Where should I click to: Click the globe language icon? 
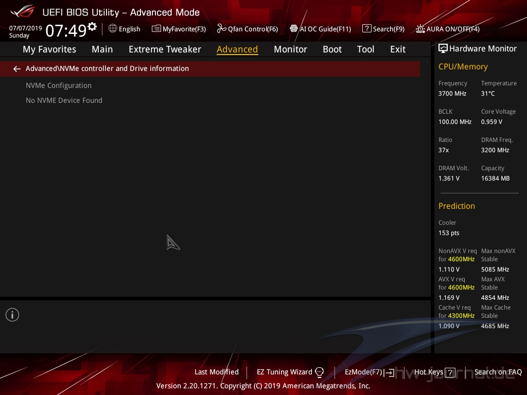(113, 29)
